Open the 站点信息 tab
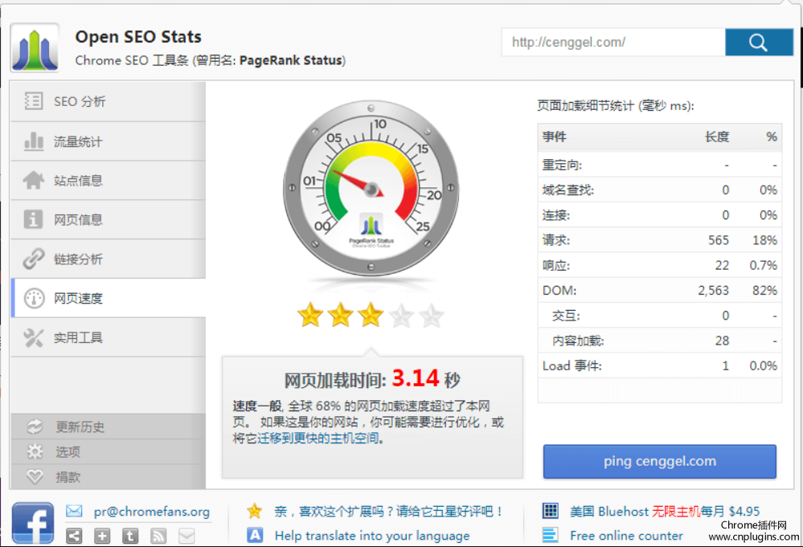Image resolution: width=803 pixels, height=547 pixels. 108,181
